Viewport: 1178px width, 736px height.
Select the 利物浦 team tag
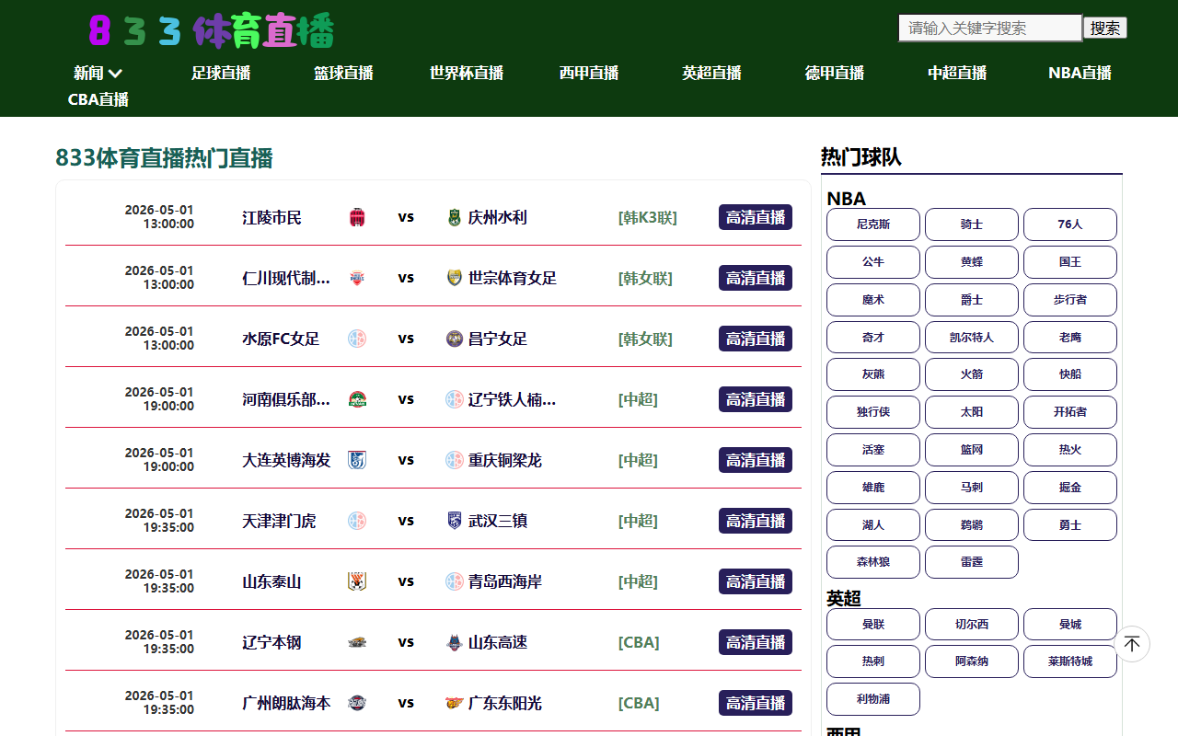tap(873, 699)
